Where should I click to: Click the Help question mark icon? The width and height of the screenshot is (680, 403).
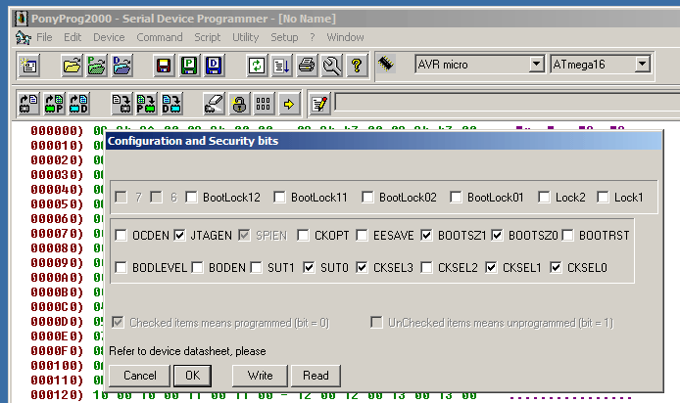[357, 66]
